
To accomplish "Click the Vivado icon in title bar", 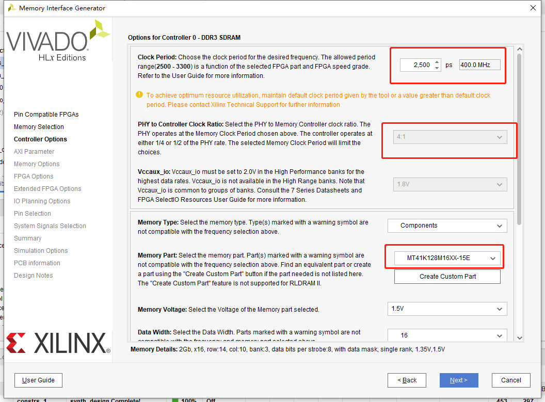I will tap(11, 8).
